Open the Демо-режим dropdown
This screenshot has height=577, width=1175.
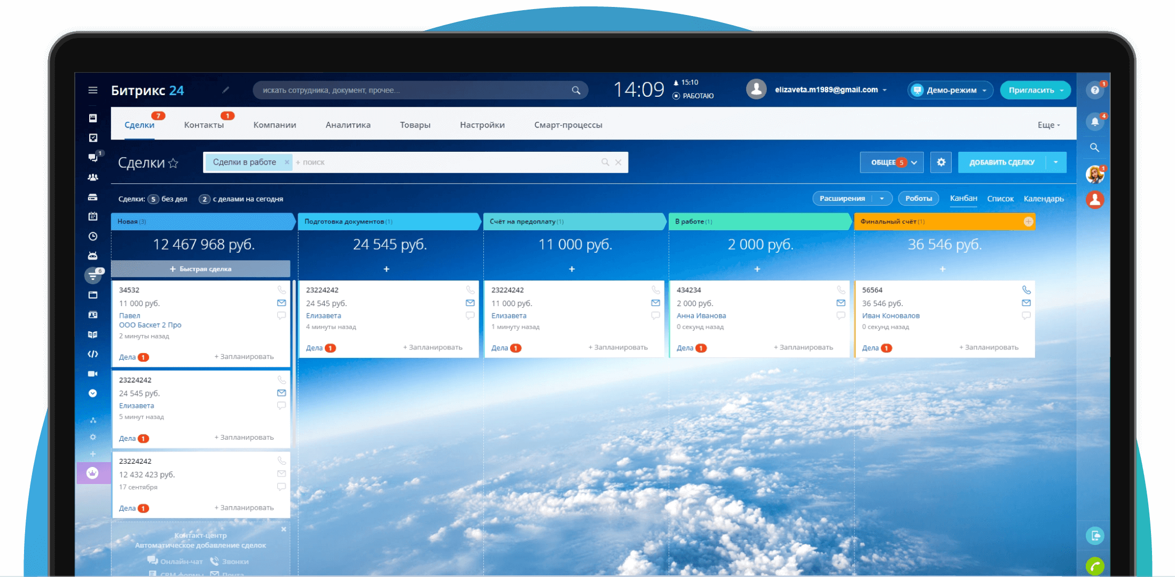click(951, 90)
